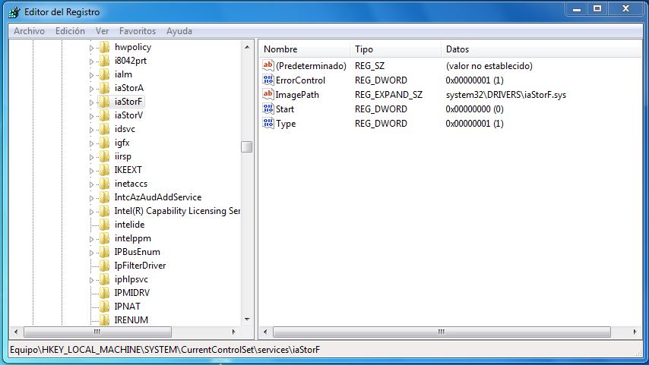Click the tree pane horizontal scroll right arrow

[x=234, y=332]
